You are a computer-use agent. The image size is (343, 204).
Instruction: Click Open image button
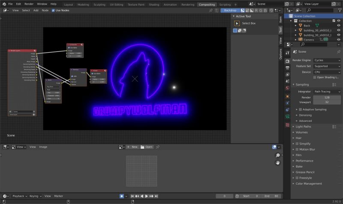click(x=147, y=147)
